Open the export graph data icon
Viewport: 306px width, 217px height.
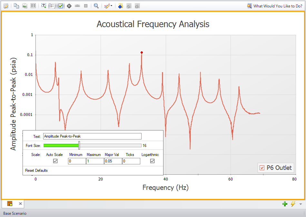click(25, 5)
